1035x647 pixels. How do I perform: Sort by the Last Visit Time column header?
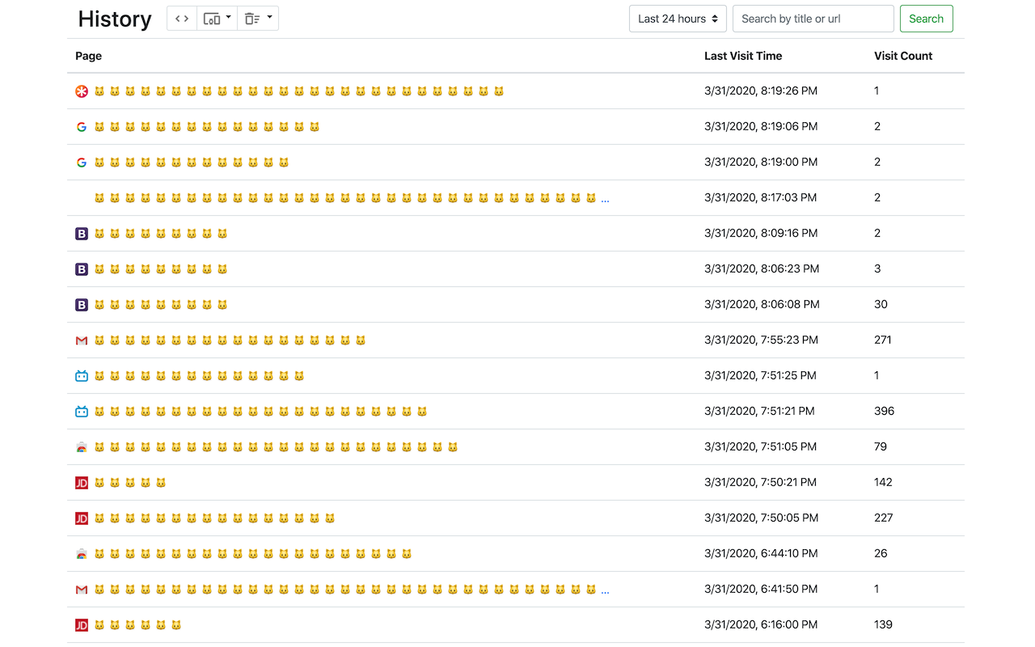(743, 56)
